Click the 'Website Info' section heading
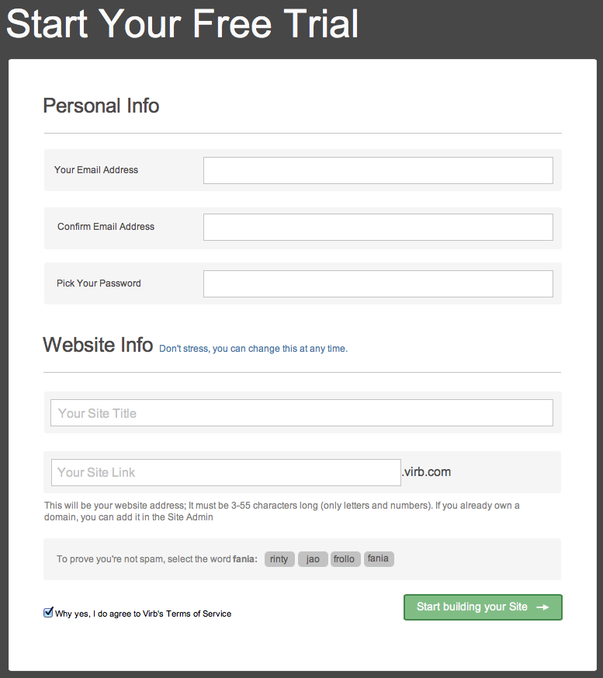The width and height of the screenshot is (603, 678). (98, 345)
